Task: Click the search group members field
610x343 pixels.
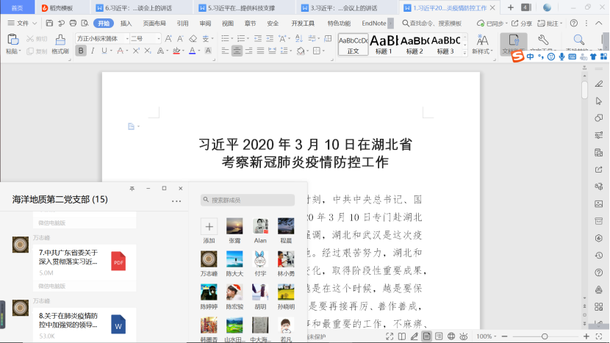Action: point(248,200)
